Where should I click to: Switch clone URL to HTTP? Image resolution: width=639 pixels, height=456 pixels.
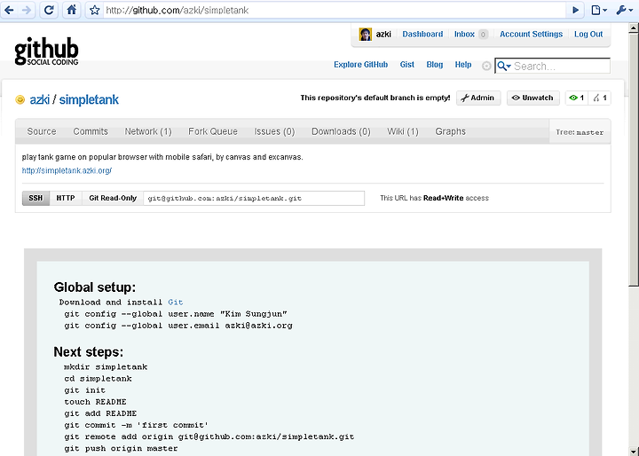pos(66,198)
